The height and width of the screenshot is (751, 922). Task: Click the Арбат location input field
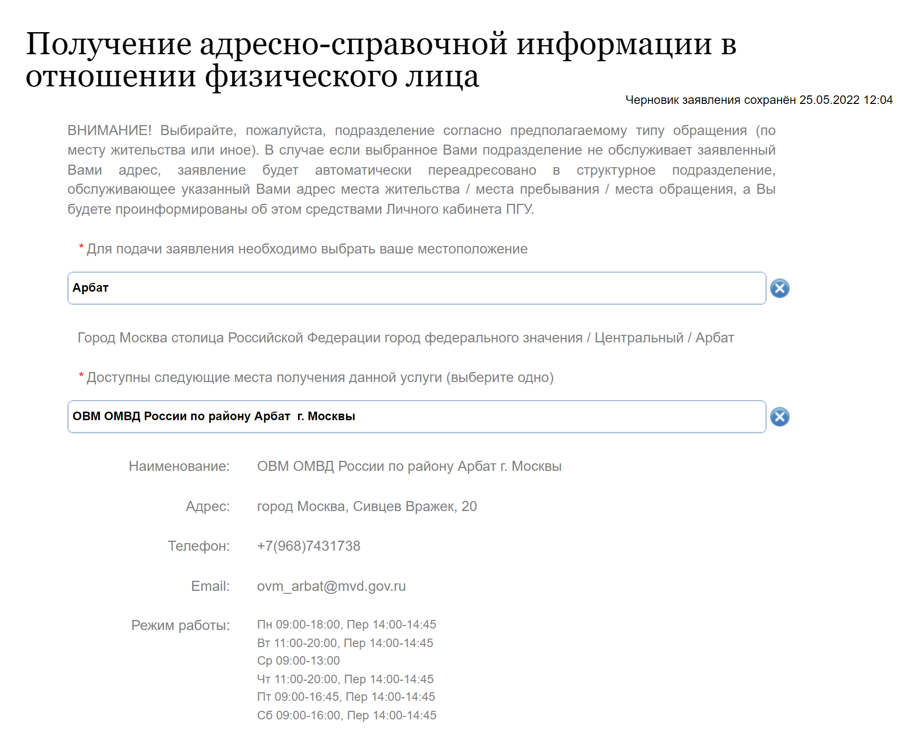pyautogui.click(x=417, y=288)
